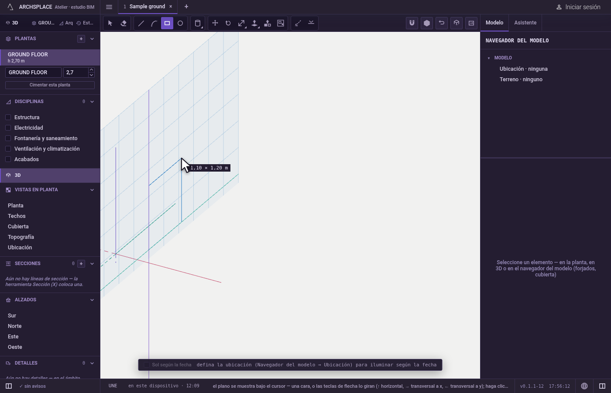
Task: Increase the floor height stepper
Action: [x=91, y=70]
